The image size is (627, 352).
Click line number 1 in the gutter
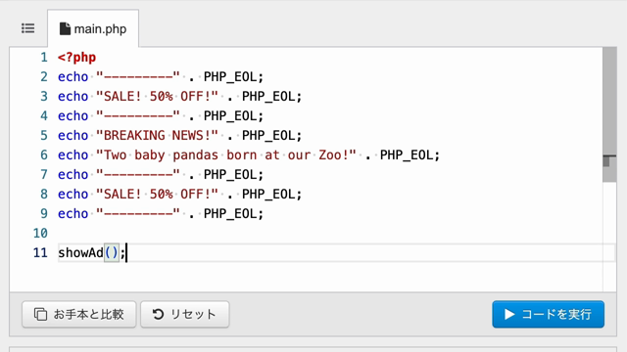point(44,58)
